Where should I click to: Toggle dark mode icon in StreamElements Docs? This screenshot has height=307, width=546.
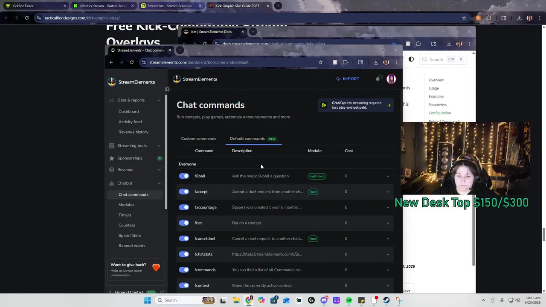point(411,59)
